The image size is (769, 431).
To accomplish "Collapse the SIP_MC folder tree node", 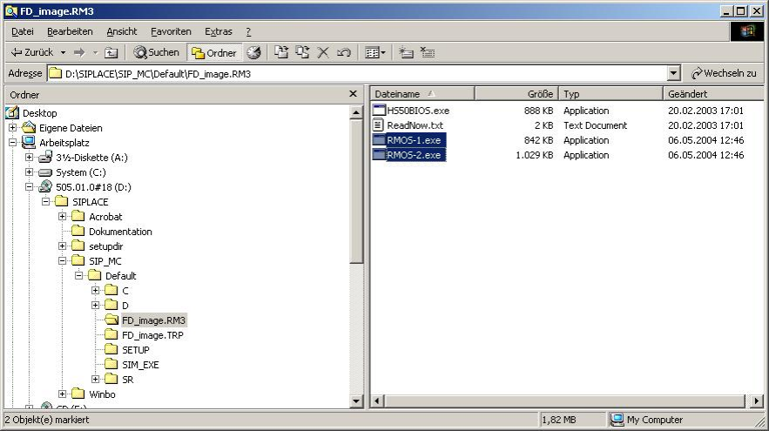I will (x=63, y=261).
